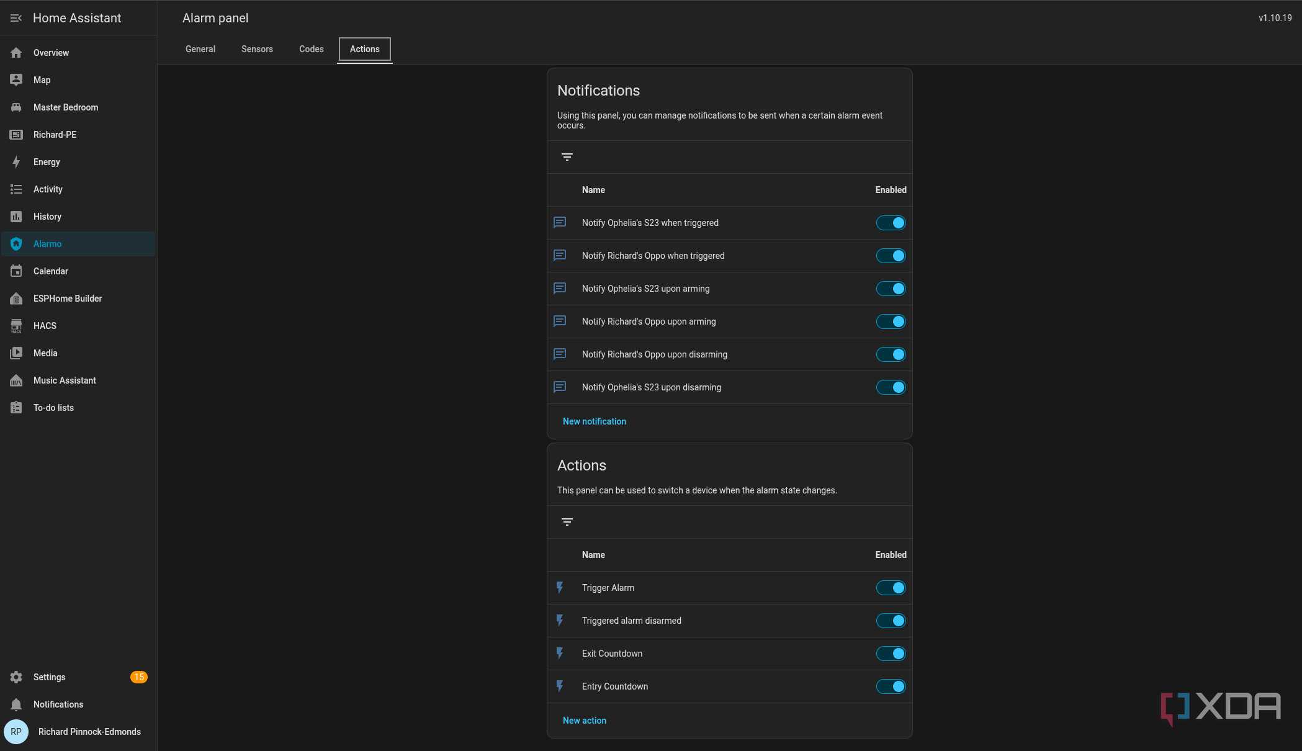Open Richard Pinnock-Edmonds user profile
This screenshot has height=751, width=1302.
[78, 732]
